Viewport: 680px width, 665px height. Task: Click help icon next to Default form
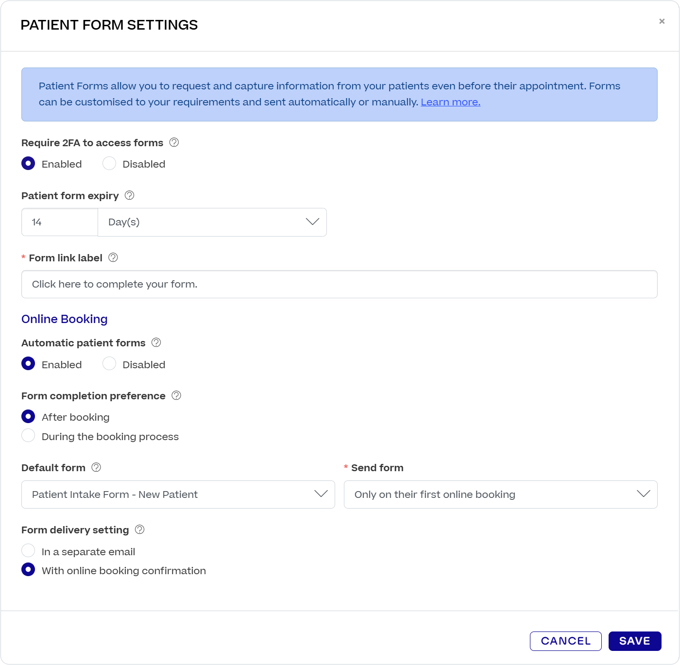coord(96,467)
